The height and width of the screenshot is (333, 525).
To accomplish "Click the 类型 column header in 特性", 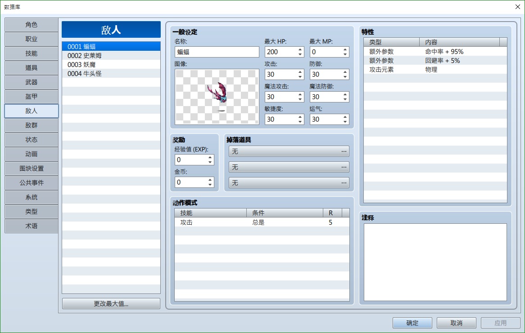I will [392, 42].
